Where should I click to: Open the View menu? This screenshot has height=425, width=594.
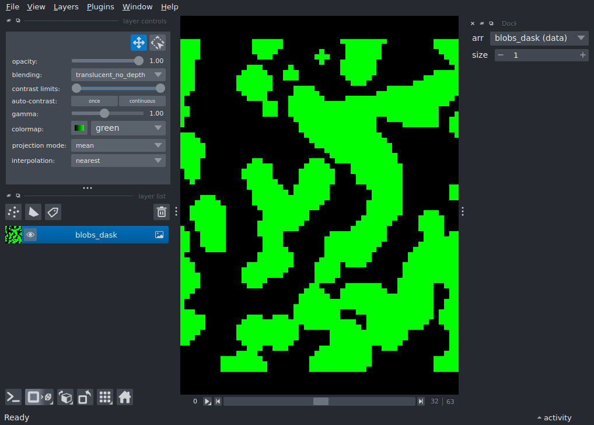36,6
